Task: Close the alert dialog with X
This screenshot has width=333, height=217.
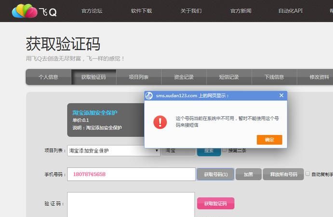Action: pos(281,95)
